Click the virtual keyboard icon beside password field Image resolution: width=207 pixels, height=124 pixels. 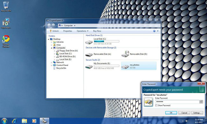click(201, 102)
